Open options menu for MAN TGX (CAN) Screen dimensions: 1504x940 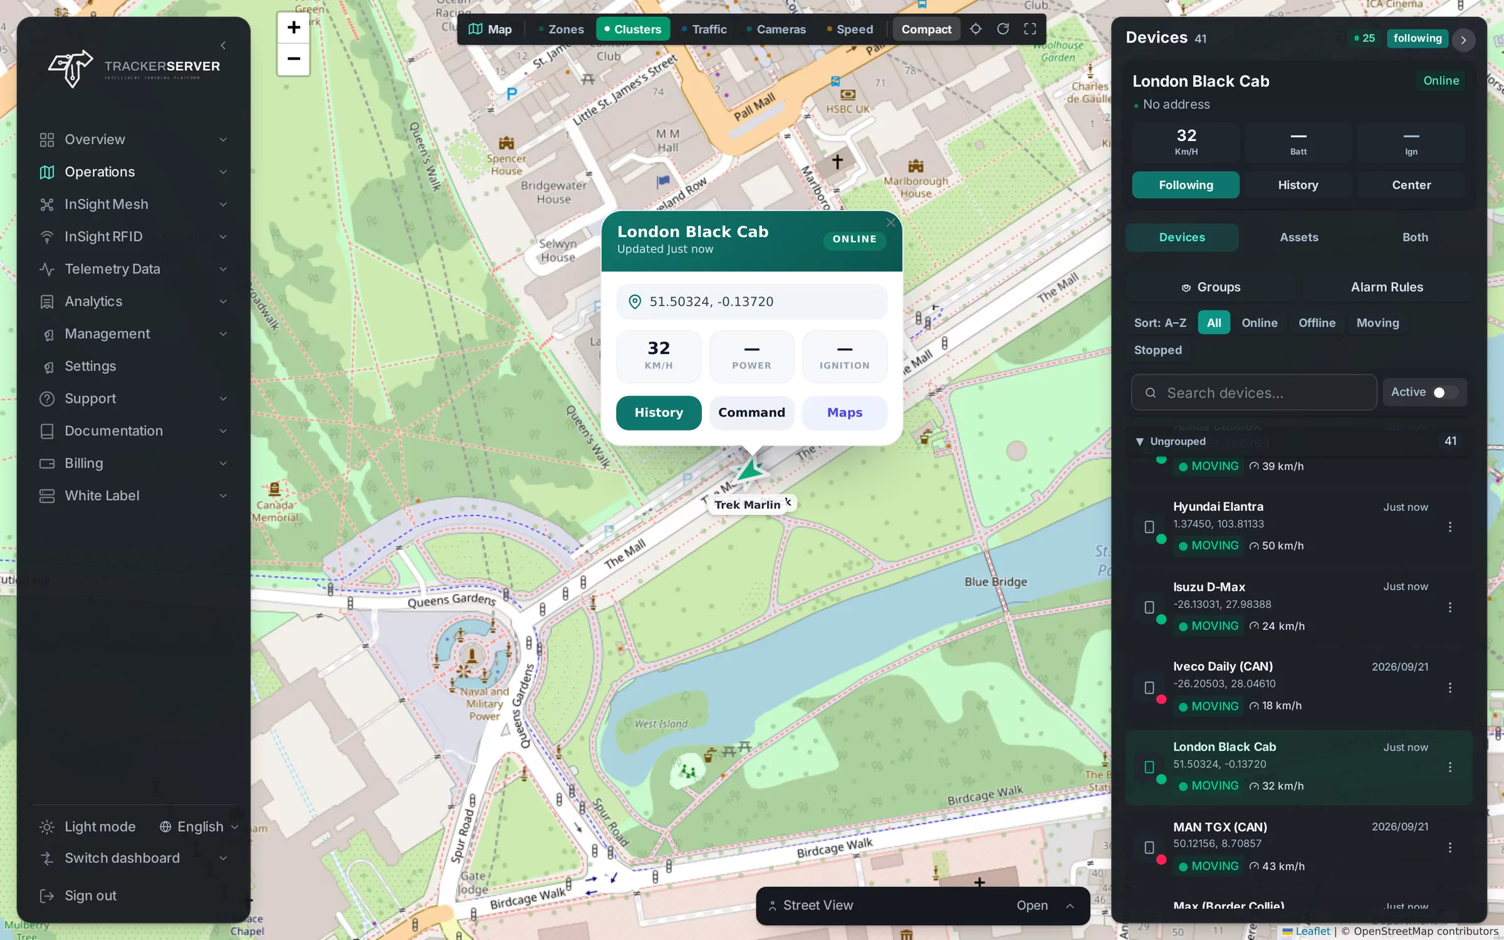(1449, 847)
